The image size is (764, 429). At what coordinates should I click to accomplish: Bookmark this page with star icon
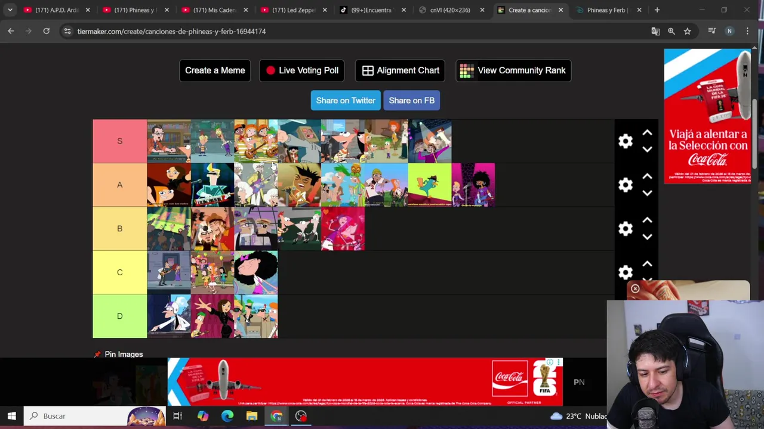(688, 31)
